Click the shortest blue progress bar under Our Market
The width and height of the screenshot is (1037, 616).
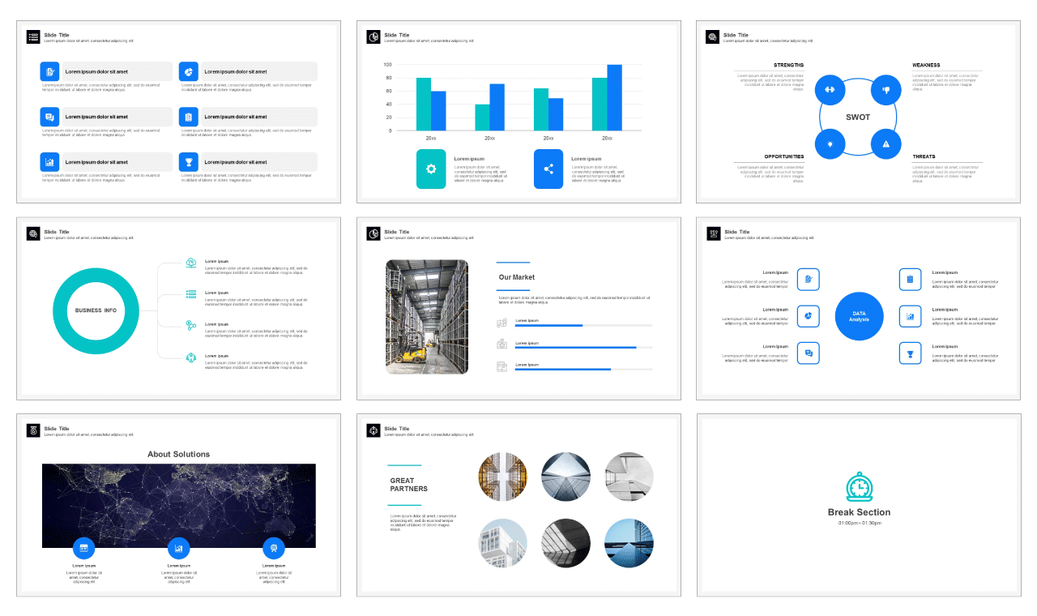click(x=549, y=325)
